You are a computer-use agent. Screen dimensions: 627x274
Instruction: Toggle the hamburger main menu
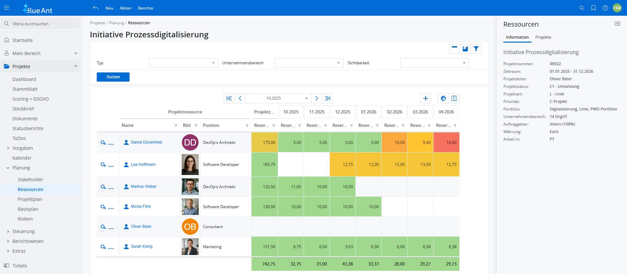(7, 8)
